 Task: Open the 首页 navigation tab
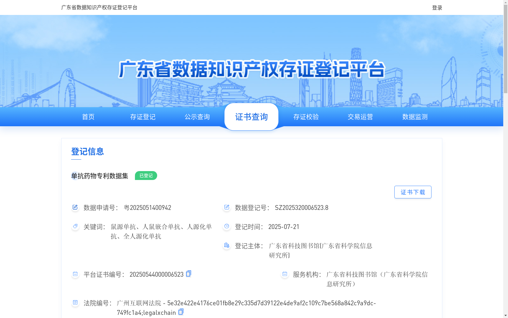coord(88,117)
